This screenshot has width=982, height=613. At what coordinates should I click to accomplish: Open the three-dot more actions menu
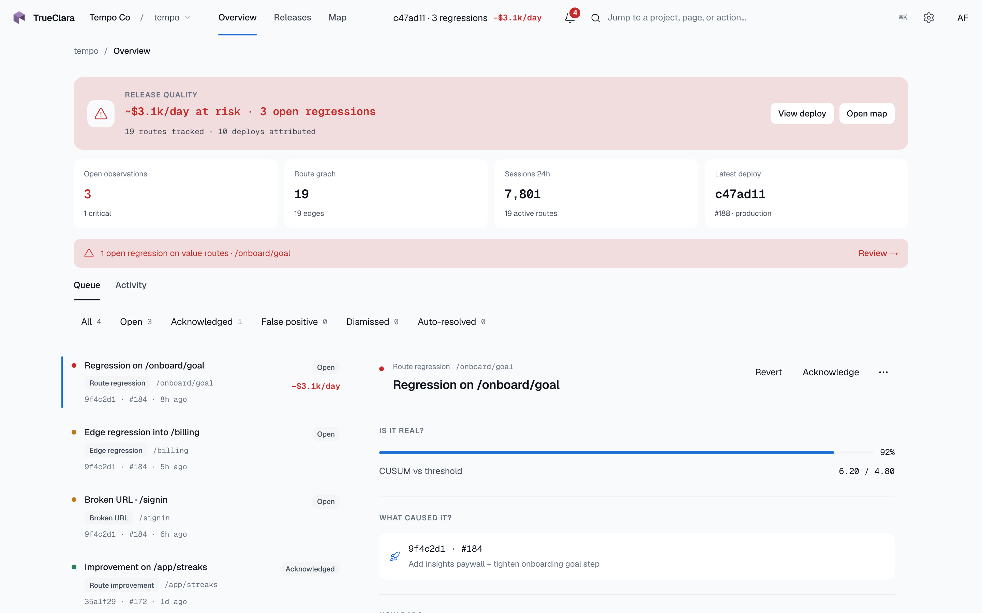click(x=883, y=372)
